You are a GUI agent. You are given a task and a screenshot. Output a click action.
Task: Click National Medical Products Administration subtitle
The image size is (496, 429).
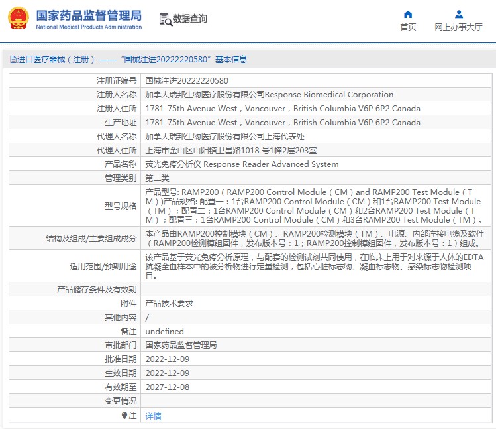click(x=89, y=27)
